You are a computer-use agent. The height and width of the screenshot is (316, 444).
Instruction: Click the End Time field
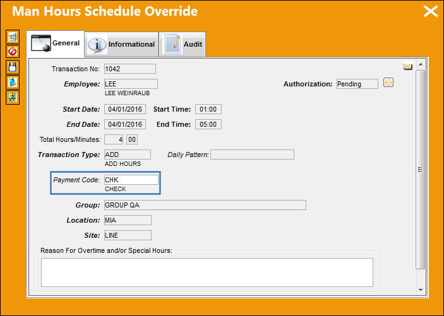[x=208, y=124]
